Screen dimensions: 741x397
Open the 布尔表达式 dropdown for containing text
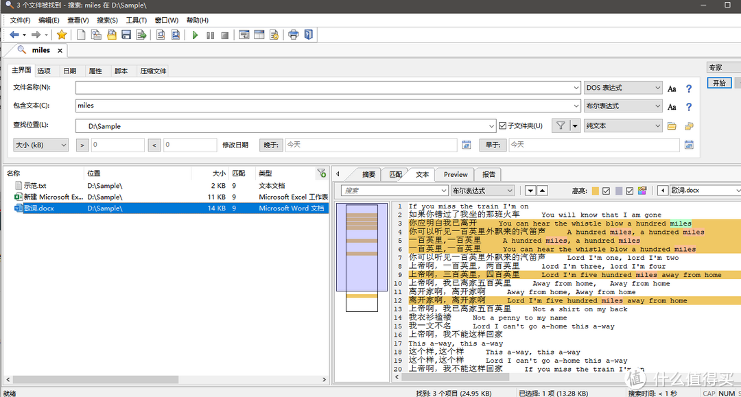point(623,106)
